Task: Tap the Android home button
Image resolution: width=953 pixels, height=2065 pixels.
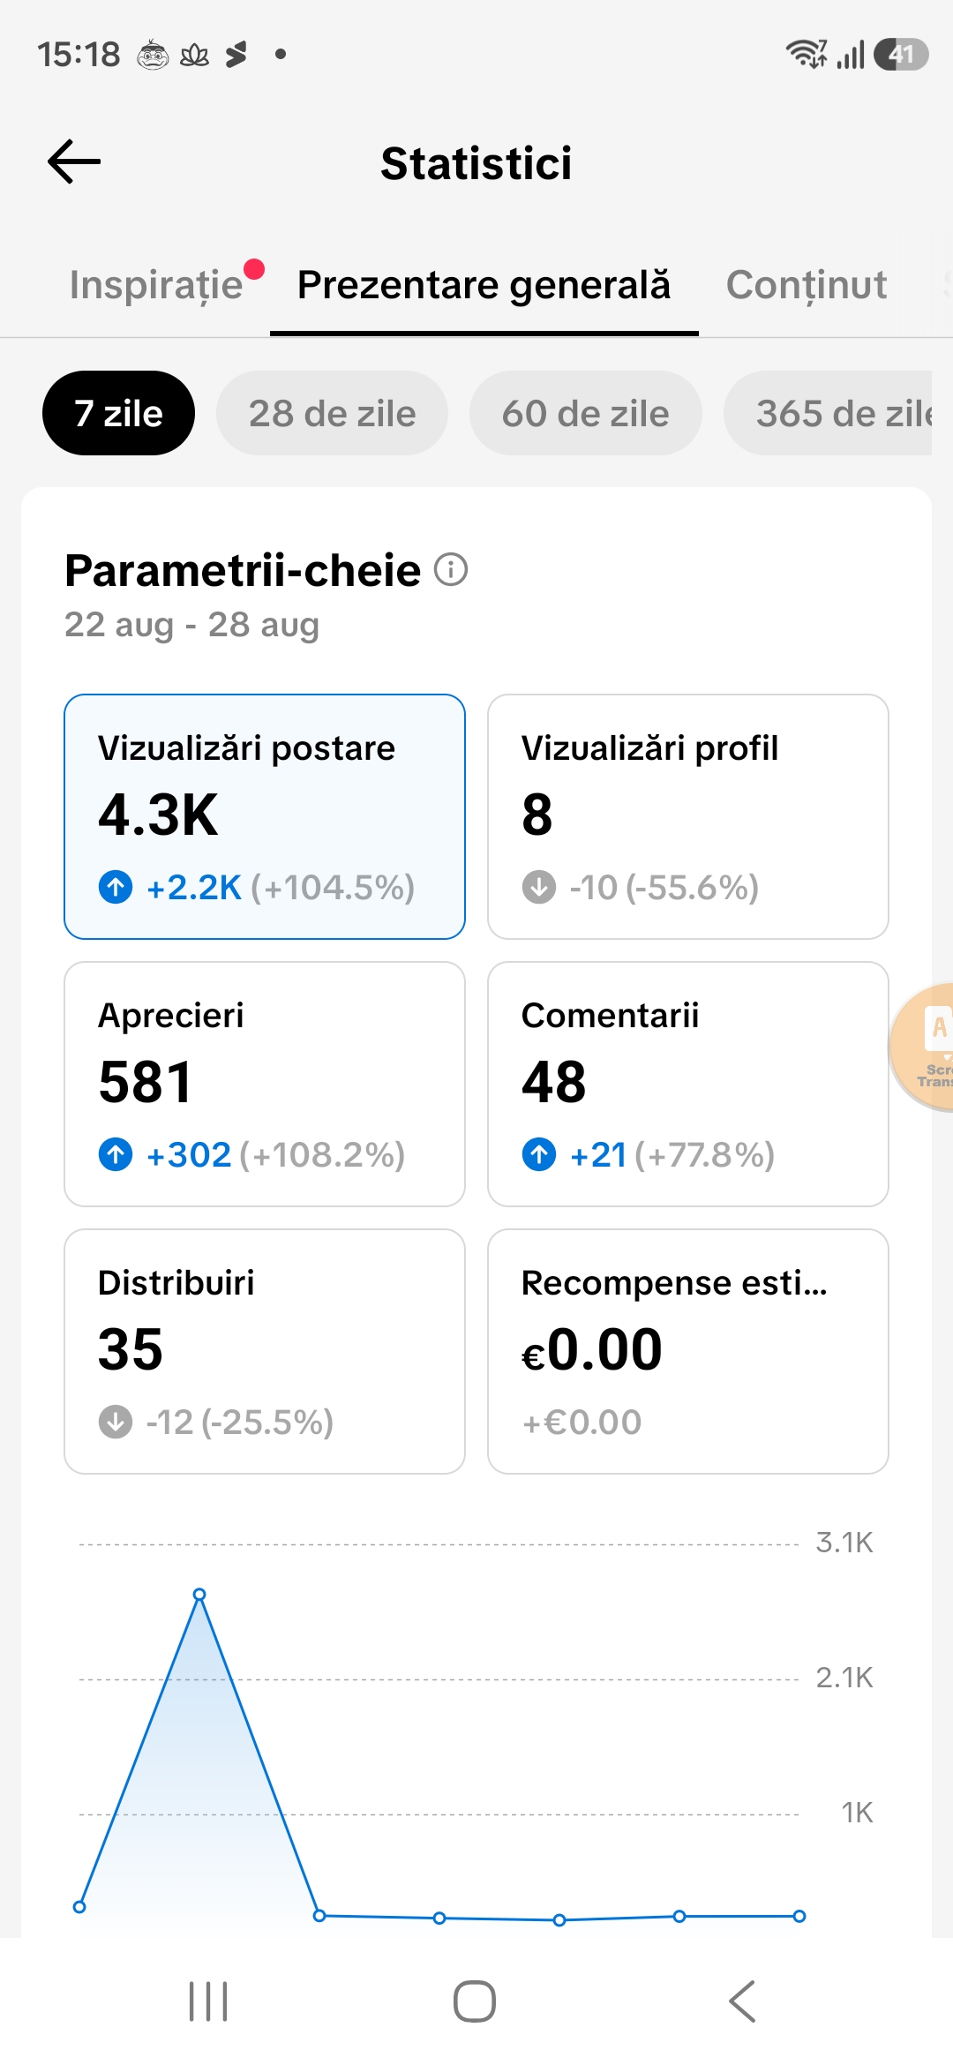Action: click(475, 2001)
